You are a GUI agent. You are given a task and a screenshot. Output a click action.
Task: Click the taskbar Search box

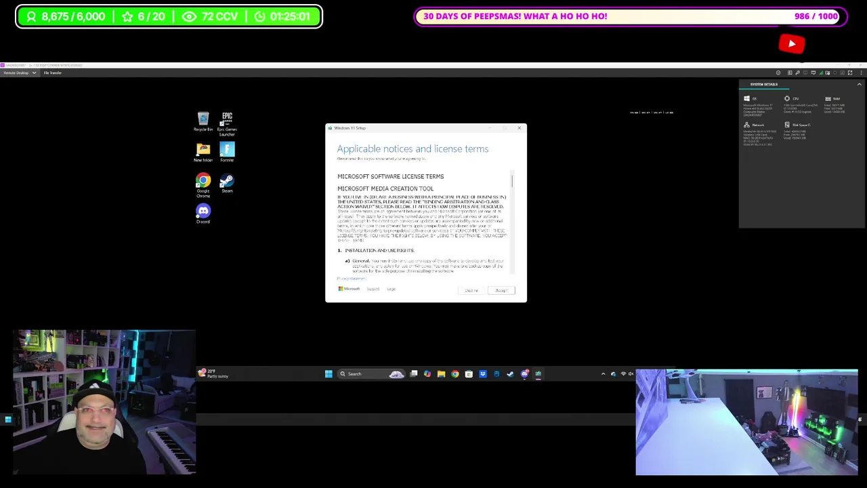(371, 374)
